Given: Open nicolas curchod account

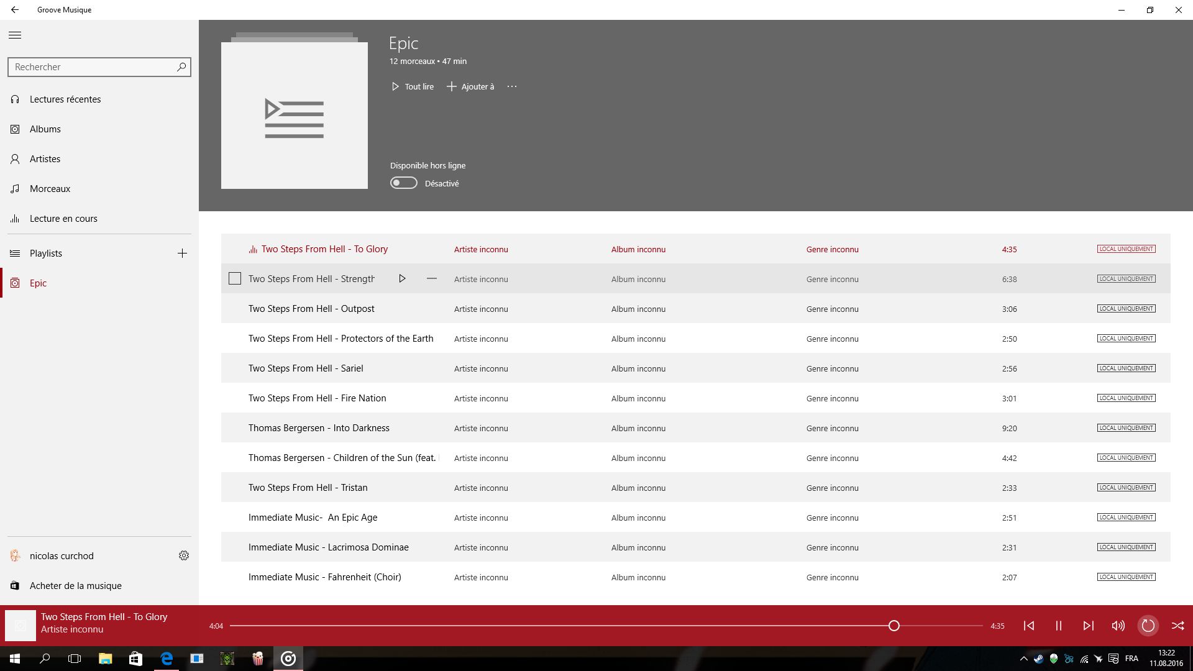Looking at the screenshot, I should pos(62,556).
